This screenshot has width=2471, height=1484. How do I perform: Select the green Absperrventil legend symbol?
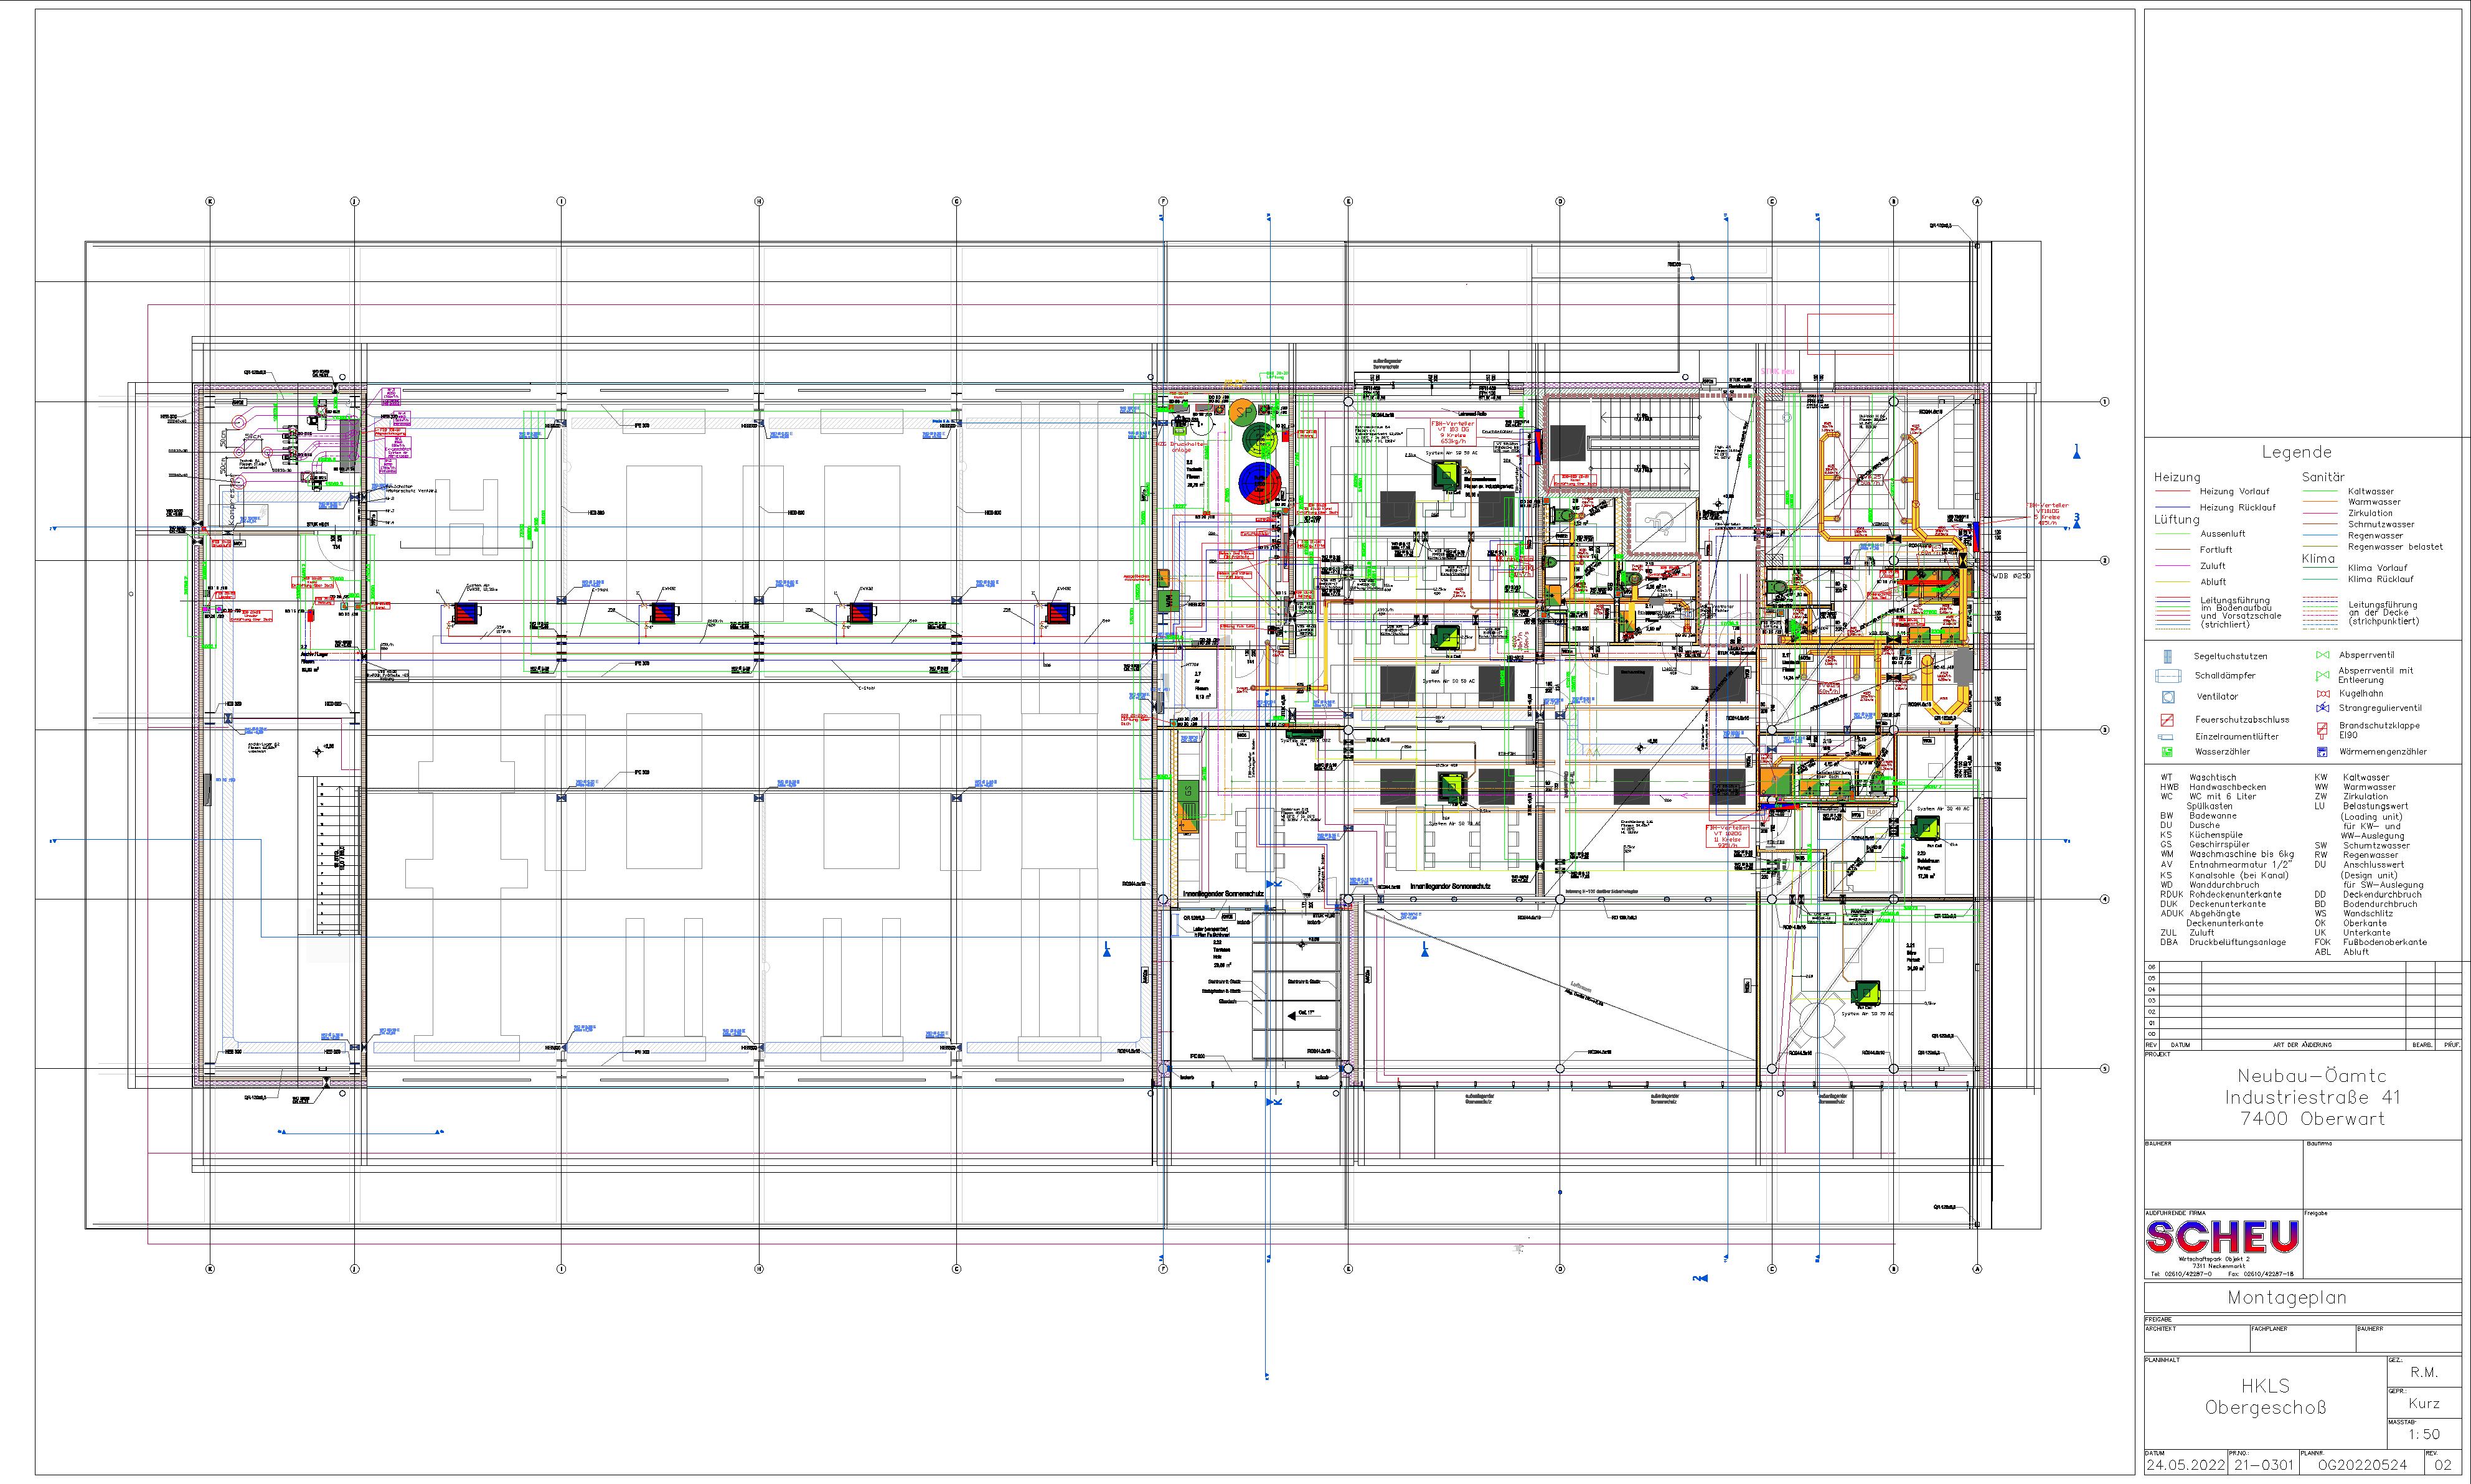pyautogui.click(x=2323, y=655)
